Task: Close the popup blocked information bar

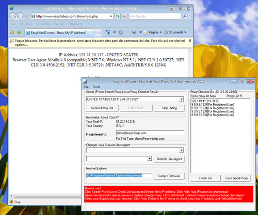Action: click(190, 41)
